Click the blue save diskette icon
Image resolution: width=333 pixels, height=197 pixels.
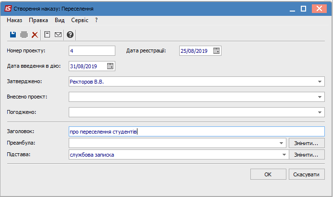tap(13, 35)
